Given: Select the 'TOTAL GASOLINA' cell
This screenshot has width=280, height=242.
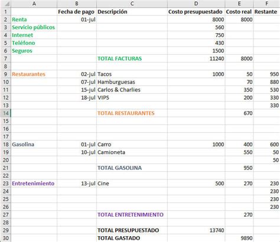Looking at the screenshot, I should [x=132, y=168].
